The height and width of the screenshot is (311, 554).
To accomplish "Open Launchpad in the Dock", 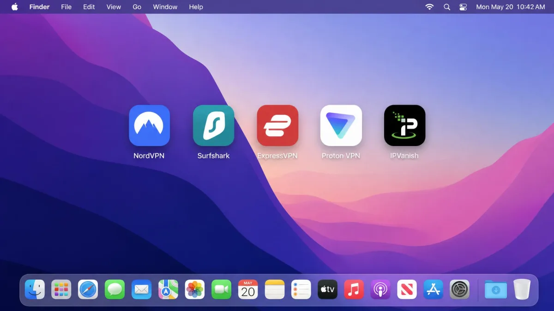I will (61, 289).
